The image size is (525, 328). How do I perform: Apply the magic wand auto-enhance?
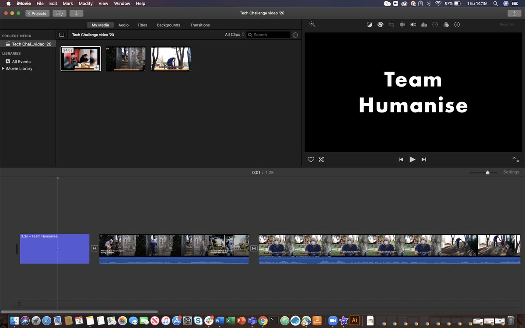(312, 24)
